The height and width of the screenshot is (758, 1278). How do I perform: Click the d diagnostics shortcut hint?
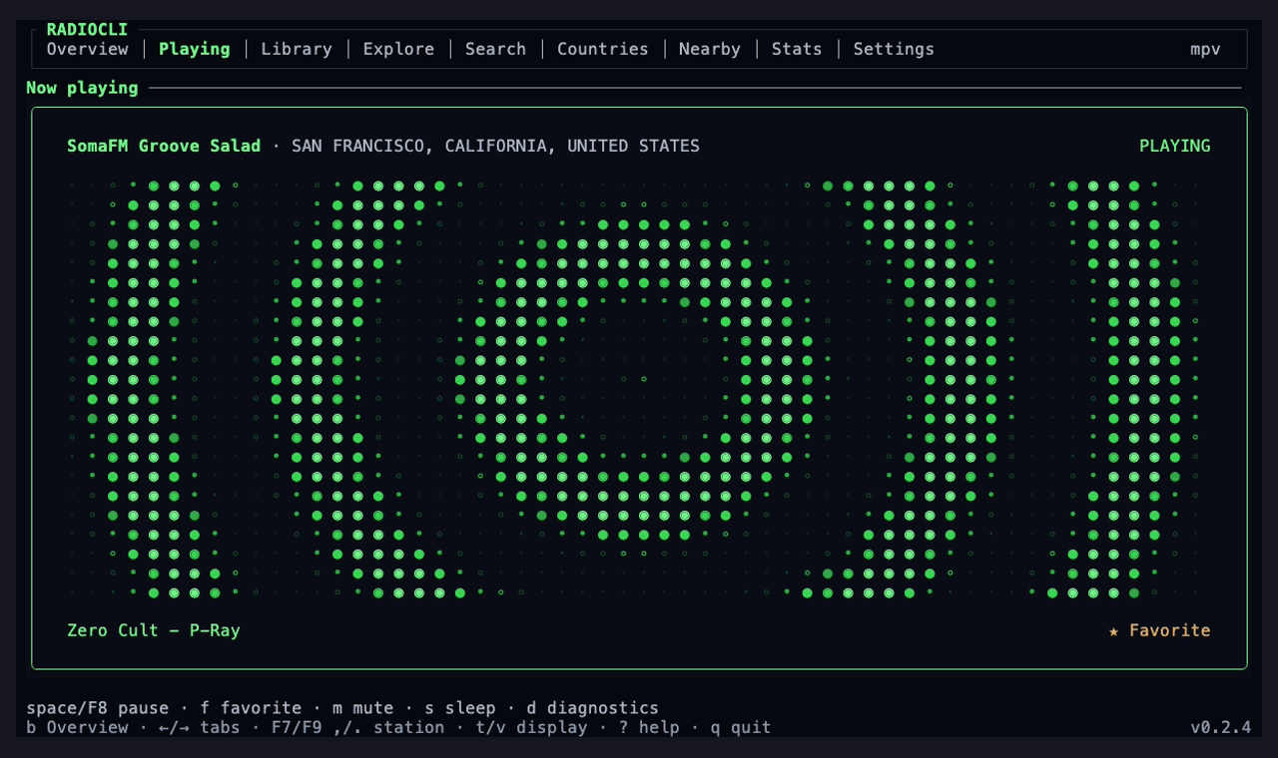[x=593, y=708]
